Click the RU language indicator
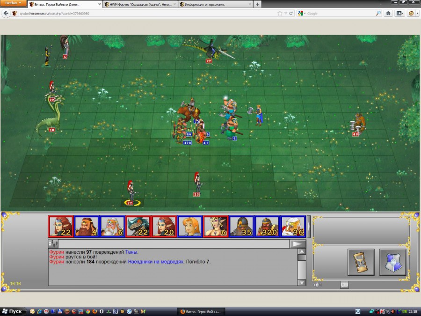Viewport: 421px width, 316px height. (x=358, y=312)
